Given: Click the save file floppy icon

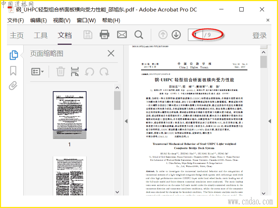Looking at the screenshot, I should [88, 35].
